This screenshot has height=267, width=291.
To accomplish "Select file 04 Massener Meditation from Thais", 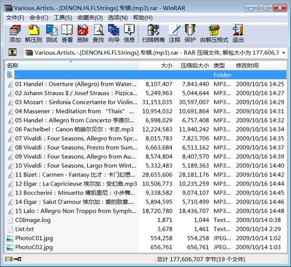I will click(x=146, y=111).
